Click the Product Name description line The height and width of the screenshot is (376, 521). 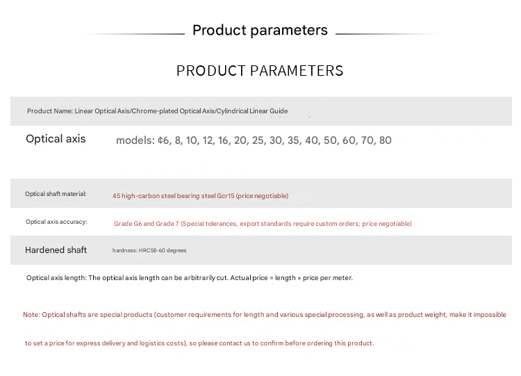(x=157, y=111)
